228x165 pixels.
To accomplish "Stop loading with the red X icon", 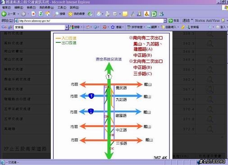I will pos(34,14).
